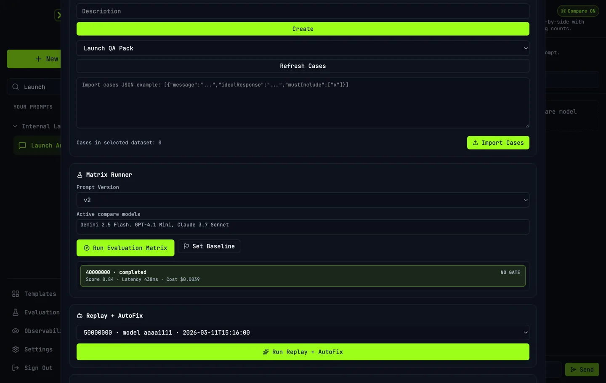Click the flag icon on Set Baseline

[x=186, y=246]
